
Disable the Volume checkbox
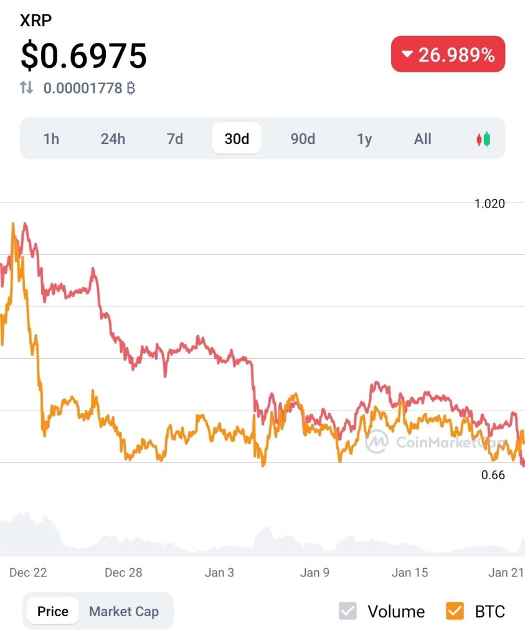point(348,611)
